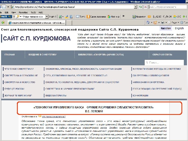This screenshot has width=188, height=141.
Task: Click the folder icon beside Опубликовано в
Action: (40, 116)
